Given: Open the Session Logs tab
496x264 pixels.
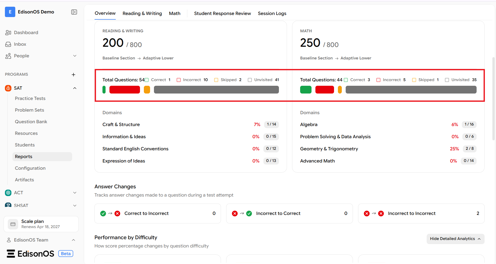Looking at the screenshot, I should [272, 13].
